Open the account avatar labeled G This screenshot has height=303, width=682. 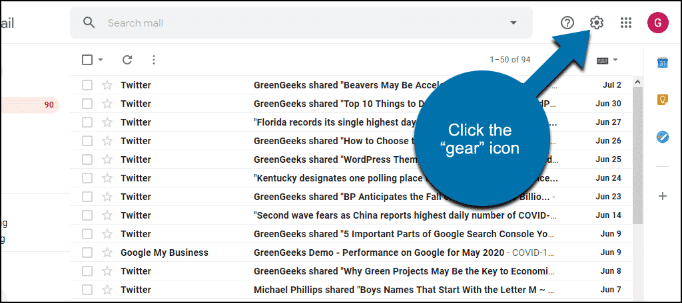657,23
